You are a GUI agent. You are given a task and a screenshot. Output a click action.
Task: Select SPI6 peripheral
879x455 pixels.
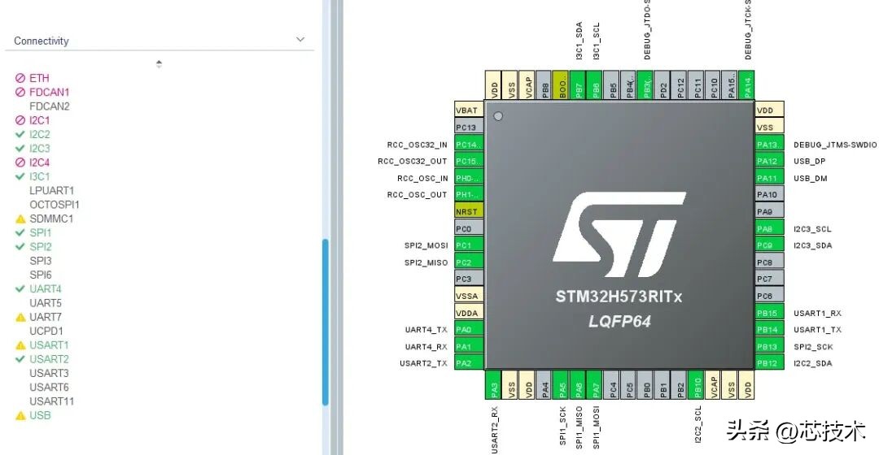(x=41, y=275)
